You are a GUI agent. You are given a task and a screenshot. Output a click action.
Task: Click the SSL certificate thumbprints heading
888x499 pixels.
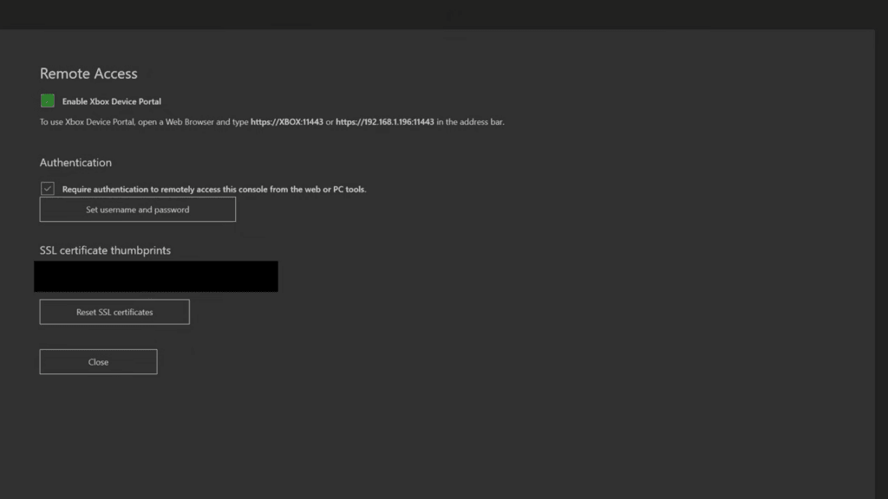(105, 249)
